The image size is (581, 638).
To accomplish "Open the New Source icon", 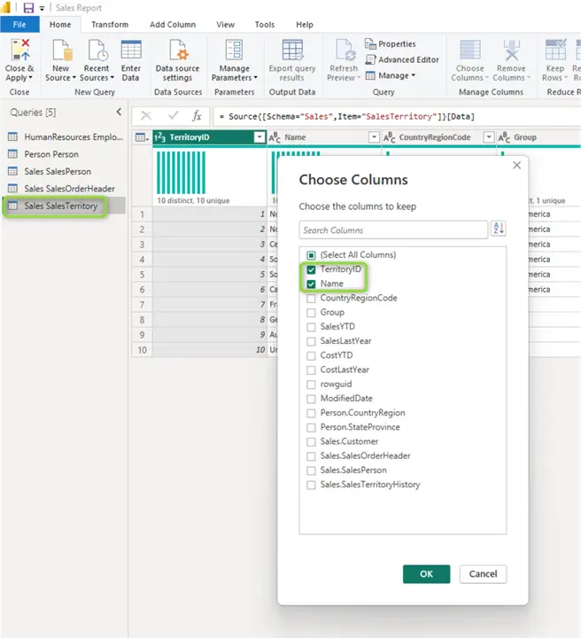I will coord(62,50).
